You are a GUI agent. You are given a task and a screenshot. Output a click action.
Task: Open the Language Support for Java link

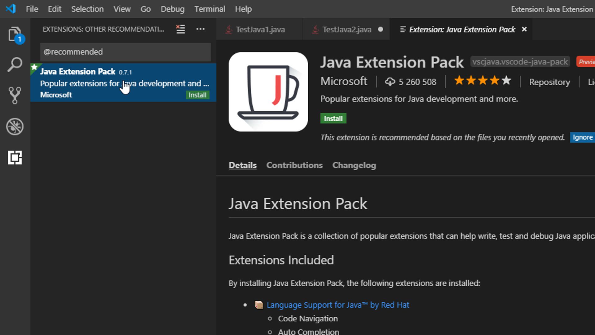338,305
